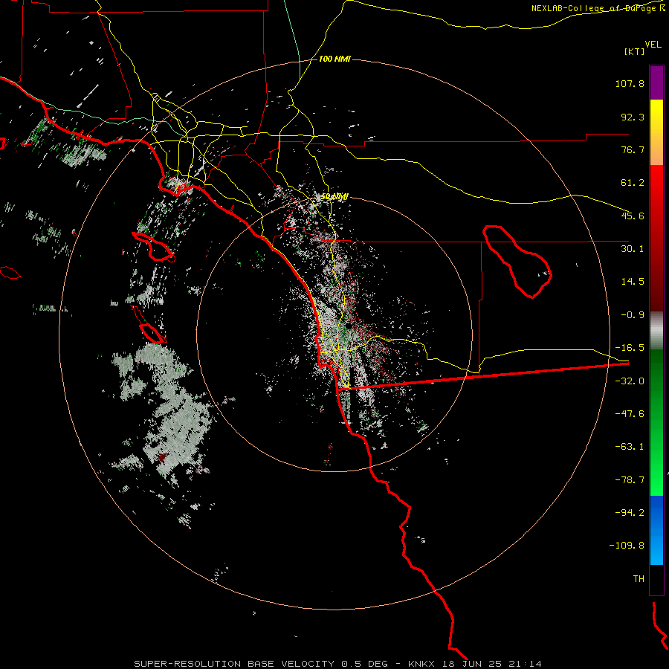Click the TH legend label
Viewport: 669px width, 669px height.
[639, 579]
